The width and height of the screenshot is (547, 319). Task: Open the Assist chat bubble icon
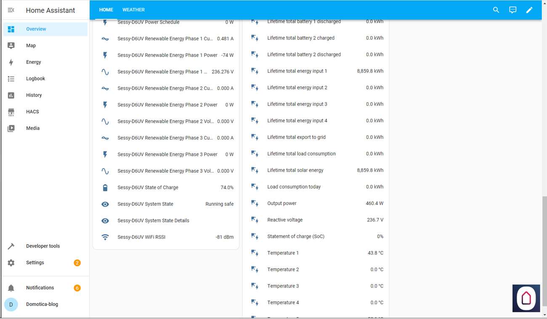pyautogui.click(x=512, y=10)
